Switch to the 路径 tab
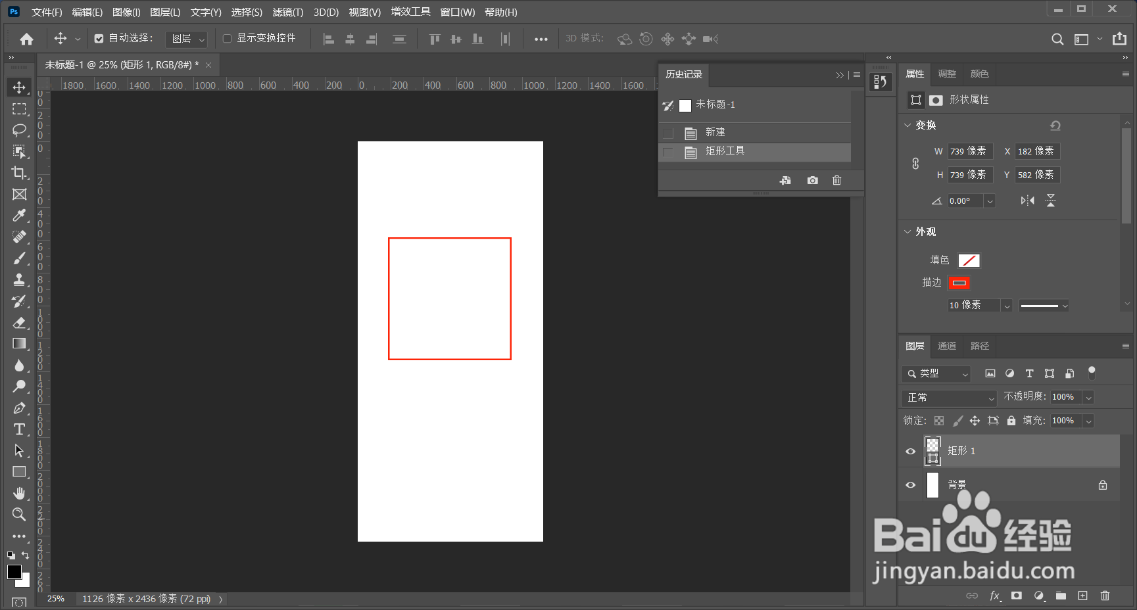1137x610 pixels. [x=980, y=346]
